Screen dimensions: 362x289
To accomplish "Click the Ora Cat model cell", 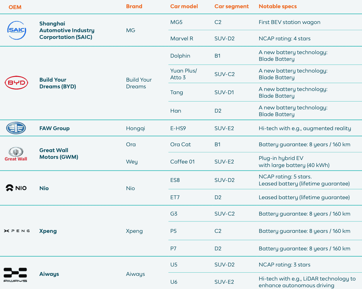I will pos(180,144).
